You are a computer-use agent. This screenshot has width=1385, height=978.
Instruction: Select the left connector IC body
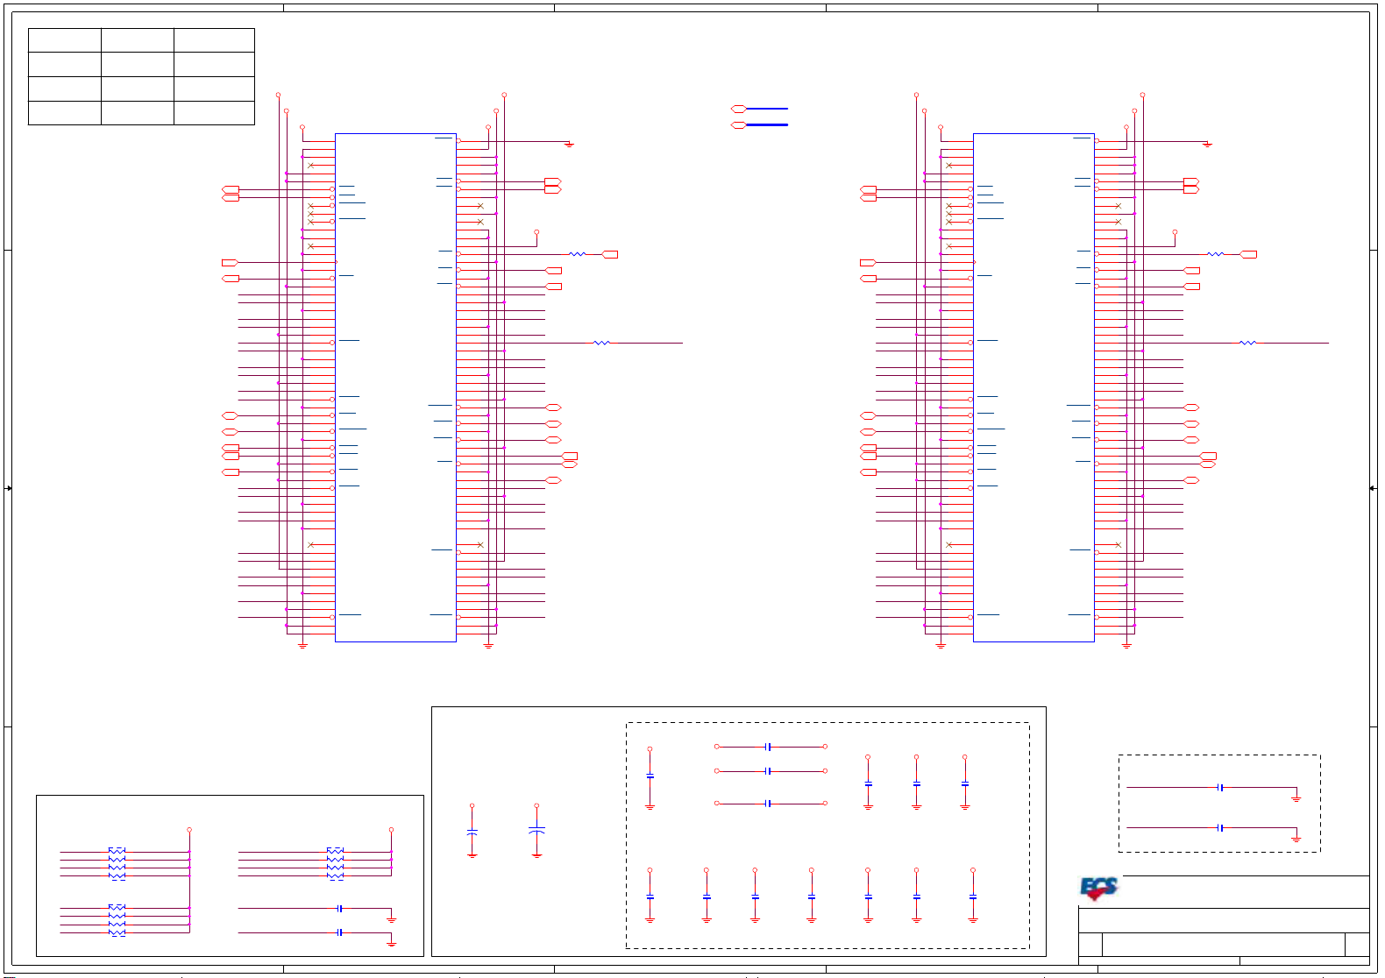coord(395,387)
